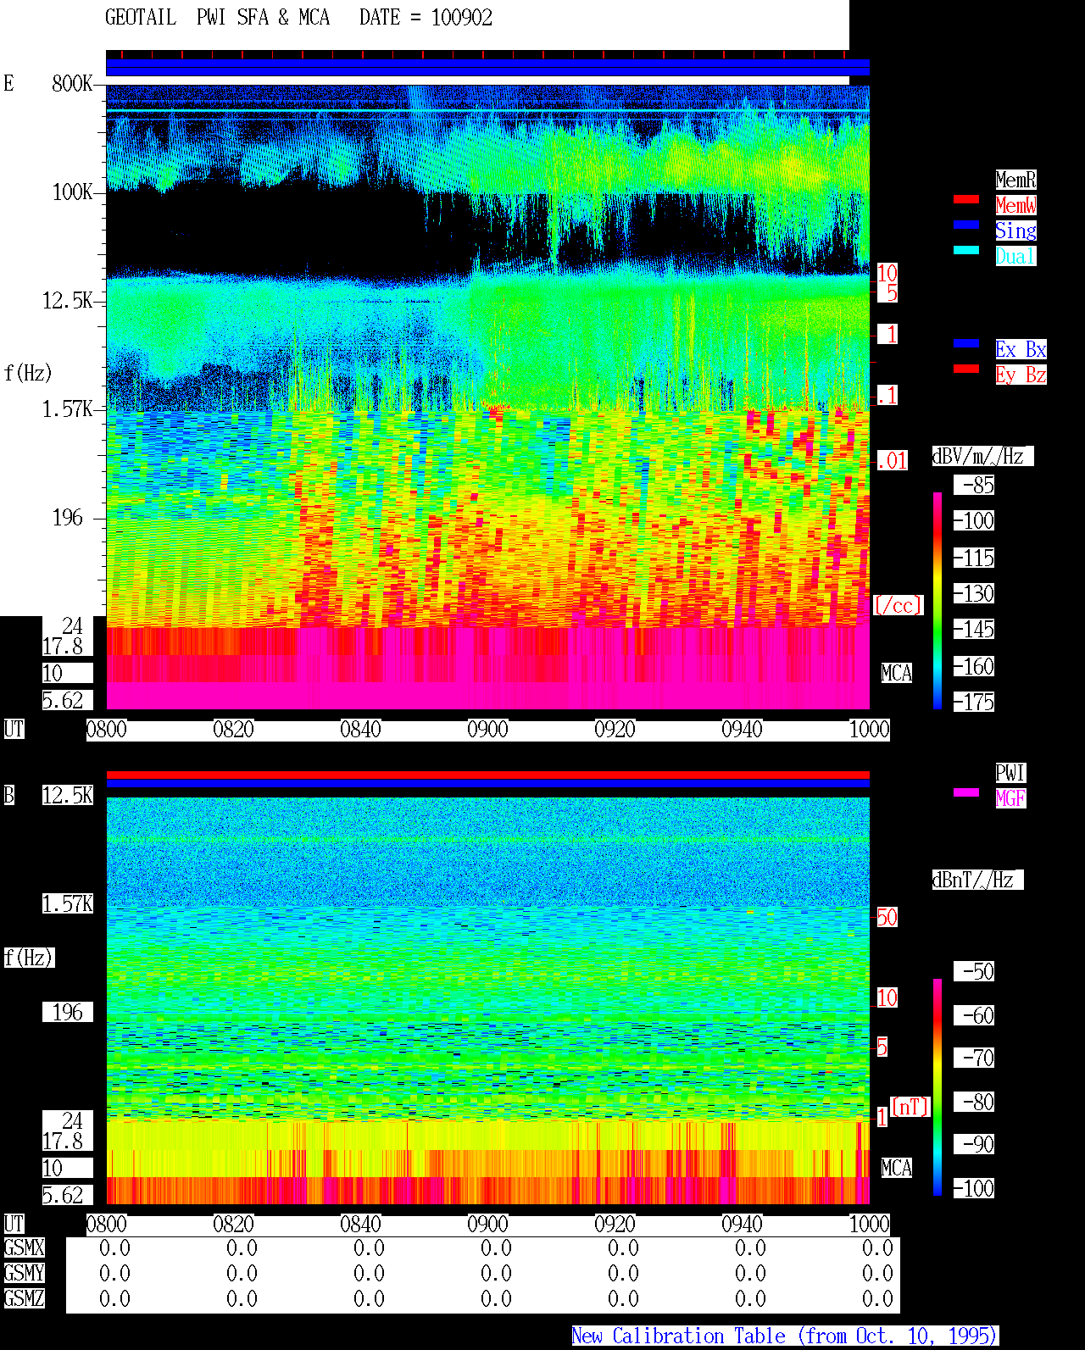Click the 'MemW' legend label
Screen dimensions: 1085x1350
(1015, 205)
